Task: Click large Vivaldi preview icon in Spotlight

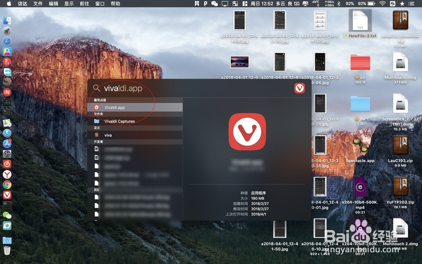Action: [247, 132]
